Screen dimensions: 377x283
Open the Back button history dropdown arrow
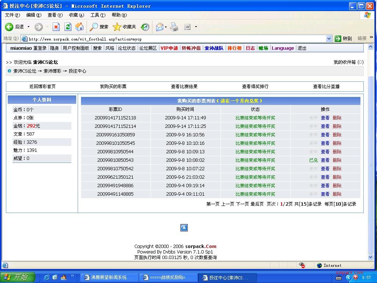click(x=28, y=27)
